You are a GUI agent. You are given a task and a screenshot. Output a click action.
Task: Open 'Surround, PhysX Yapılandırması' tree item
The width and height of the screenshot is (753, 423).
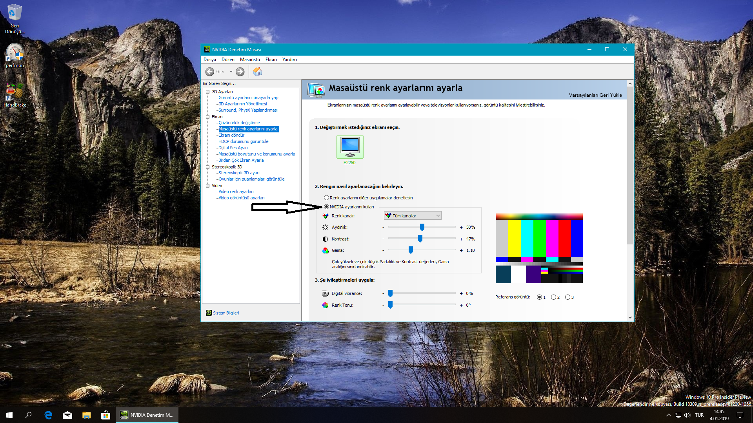[x=248, y=110]
